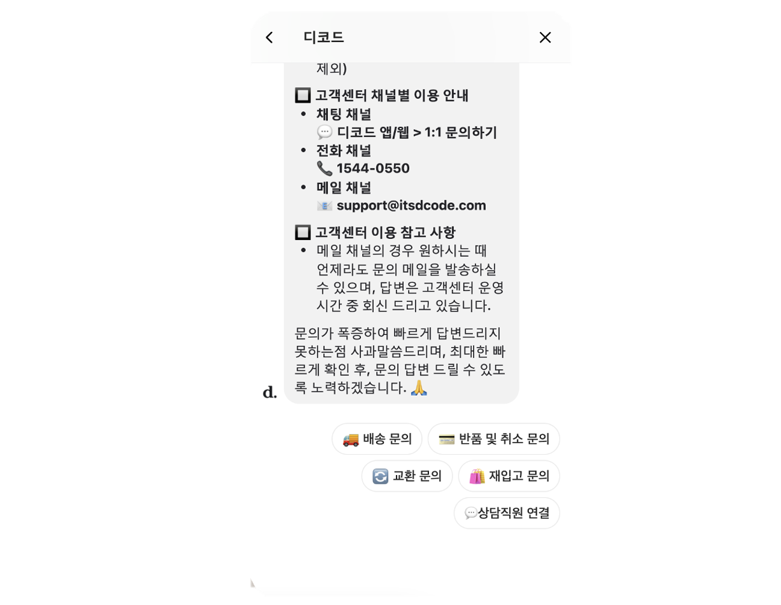Viewport: 781px width, 605px height.
Task: Click the d. bot avatar logo
Action: click(x=270, y=393)
